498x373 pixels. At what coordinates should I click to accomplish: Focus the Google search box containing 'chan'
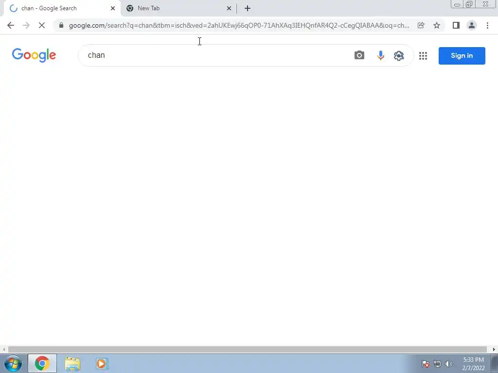[216, 55]
